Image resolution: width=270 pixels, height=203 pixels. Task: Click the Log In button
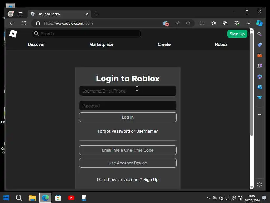(128, 117)
